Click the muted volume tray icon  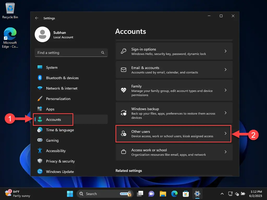coord(237,194)
